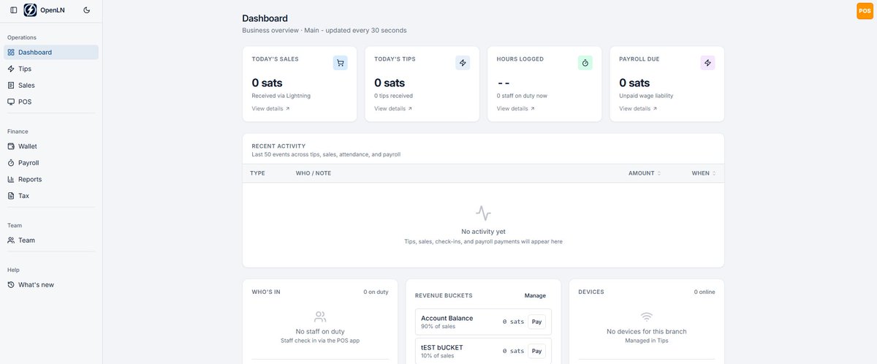Screen dimensions: 877x364
Task: Open POS in the sidebar
Action: pyautogui.click(x=51, y=102)
